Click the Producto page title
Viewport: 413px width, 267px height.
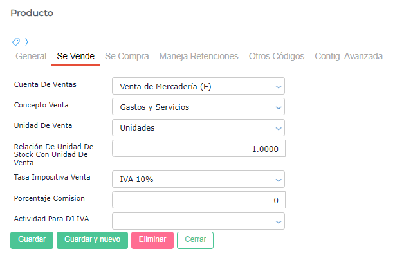pyautogui.click(x=32, y=13)
